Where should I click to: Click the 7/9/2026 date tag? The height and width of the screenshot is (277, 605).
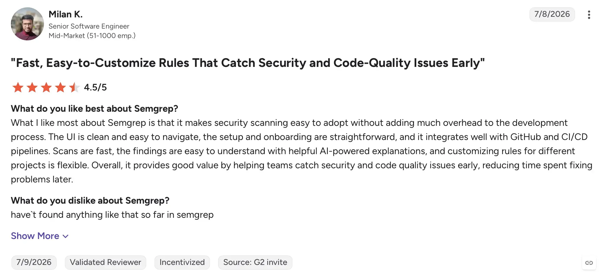(34, 262)
